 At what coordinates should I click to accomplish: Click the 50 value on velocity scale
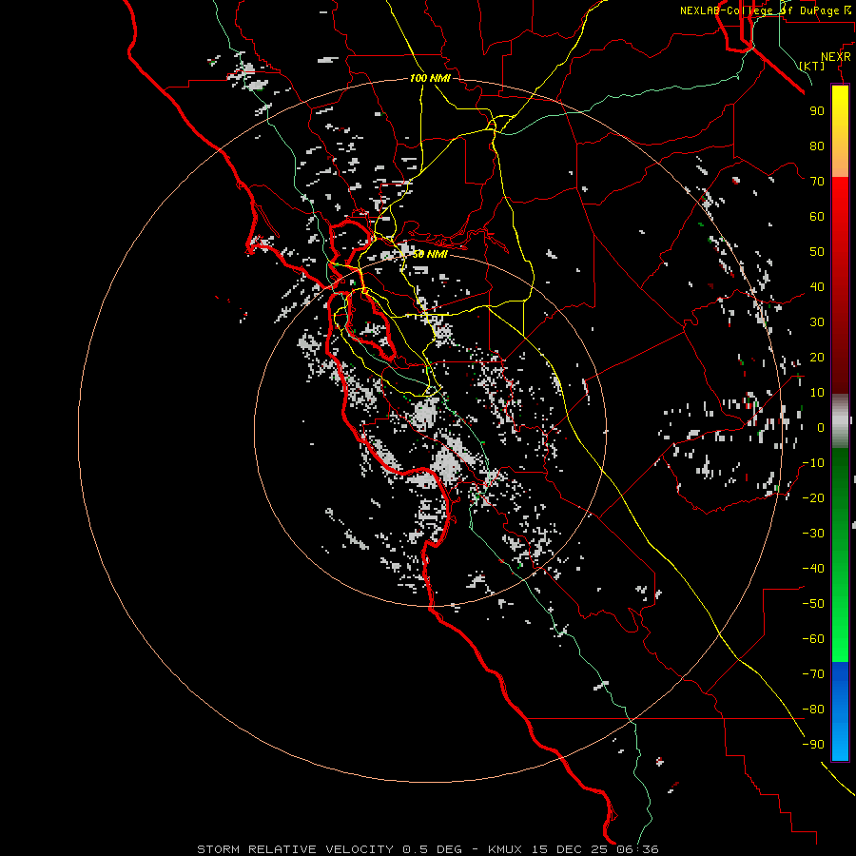pyautogui.click(x=817, y=252)
